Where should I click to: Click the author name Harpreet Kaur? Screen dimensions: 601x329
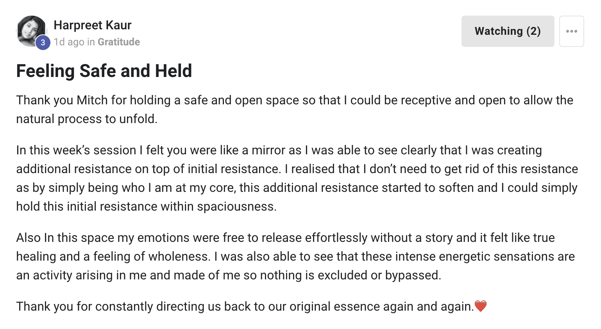coord(92,25)
